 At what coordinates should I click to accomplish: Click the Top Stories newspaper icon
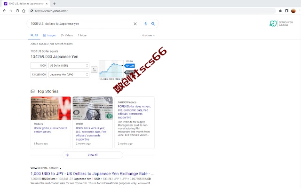[32, 91]
